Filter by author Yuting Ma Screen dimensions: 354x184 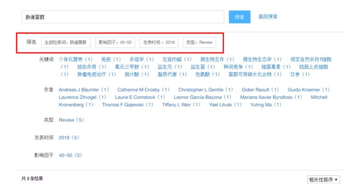pos(265,104)
